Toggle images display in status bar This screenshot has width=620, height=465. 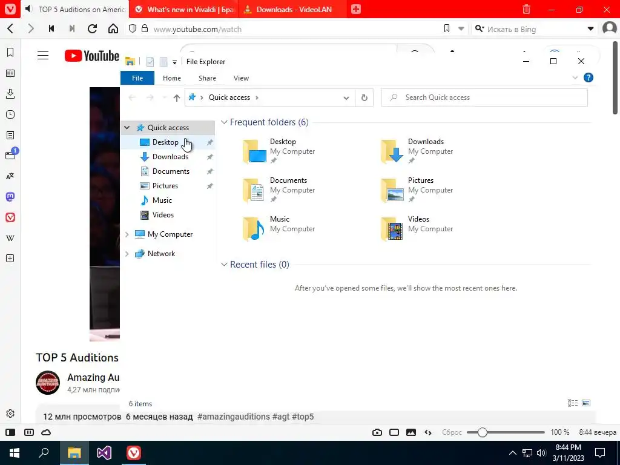tap(411, 432)
